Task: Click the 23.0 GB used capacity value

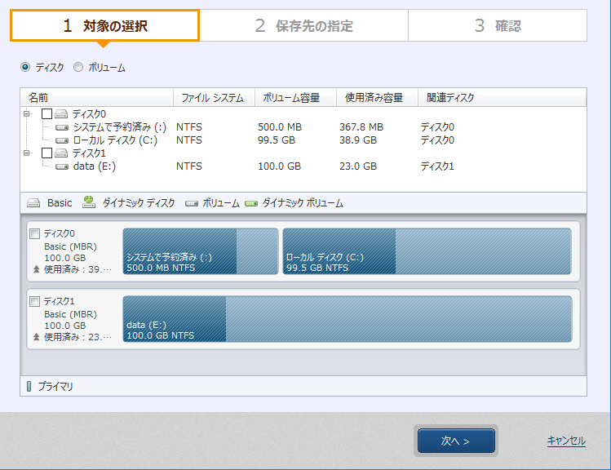Action: (358, 166)
